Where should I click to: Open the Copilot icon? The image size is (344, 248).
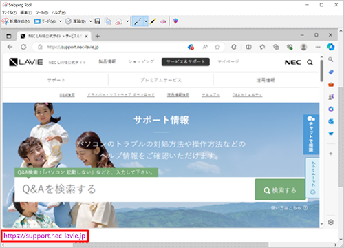331,47
